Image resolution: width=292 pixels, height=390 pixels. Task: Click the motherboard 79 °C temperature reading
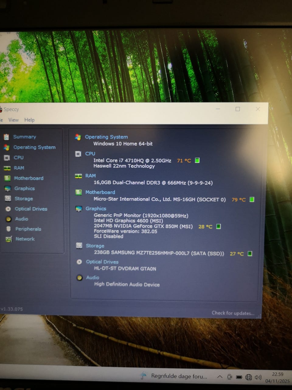click(x=238, y=200)
